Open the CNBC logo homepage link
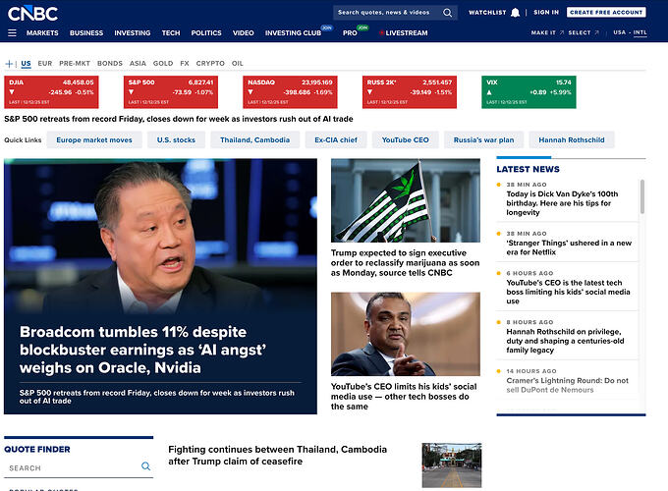Image resolution: width=668 pixels, height=491 pixels. click(x=32, y=14)
